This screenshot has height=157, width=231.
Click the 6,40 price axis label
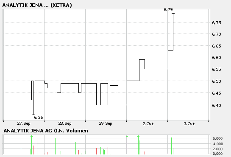pyautogui.click(x=217, y=105)
